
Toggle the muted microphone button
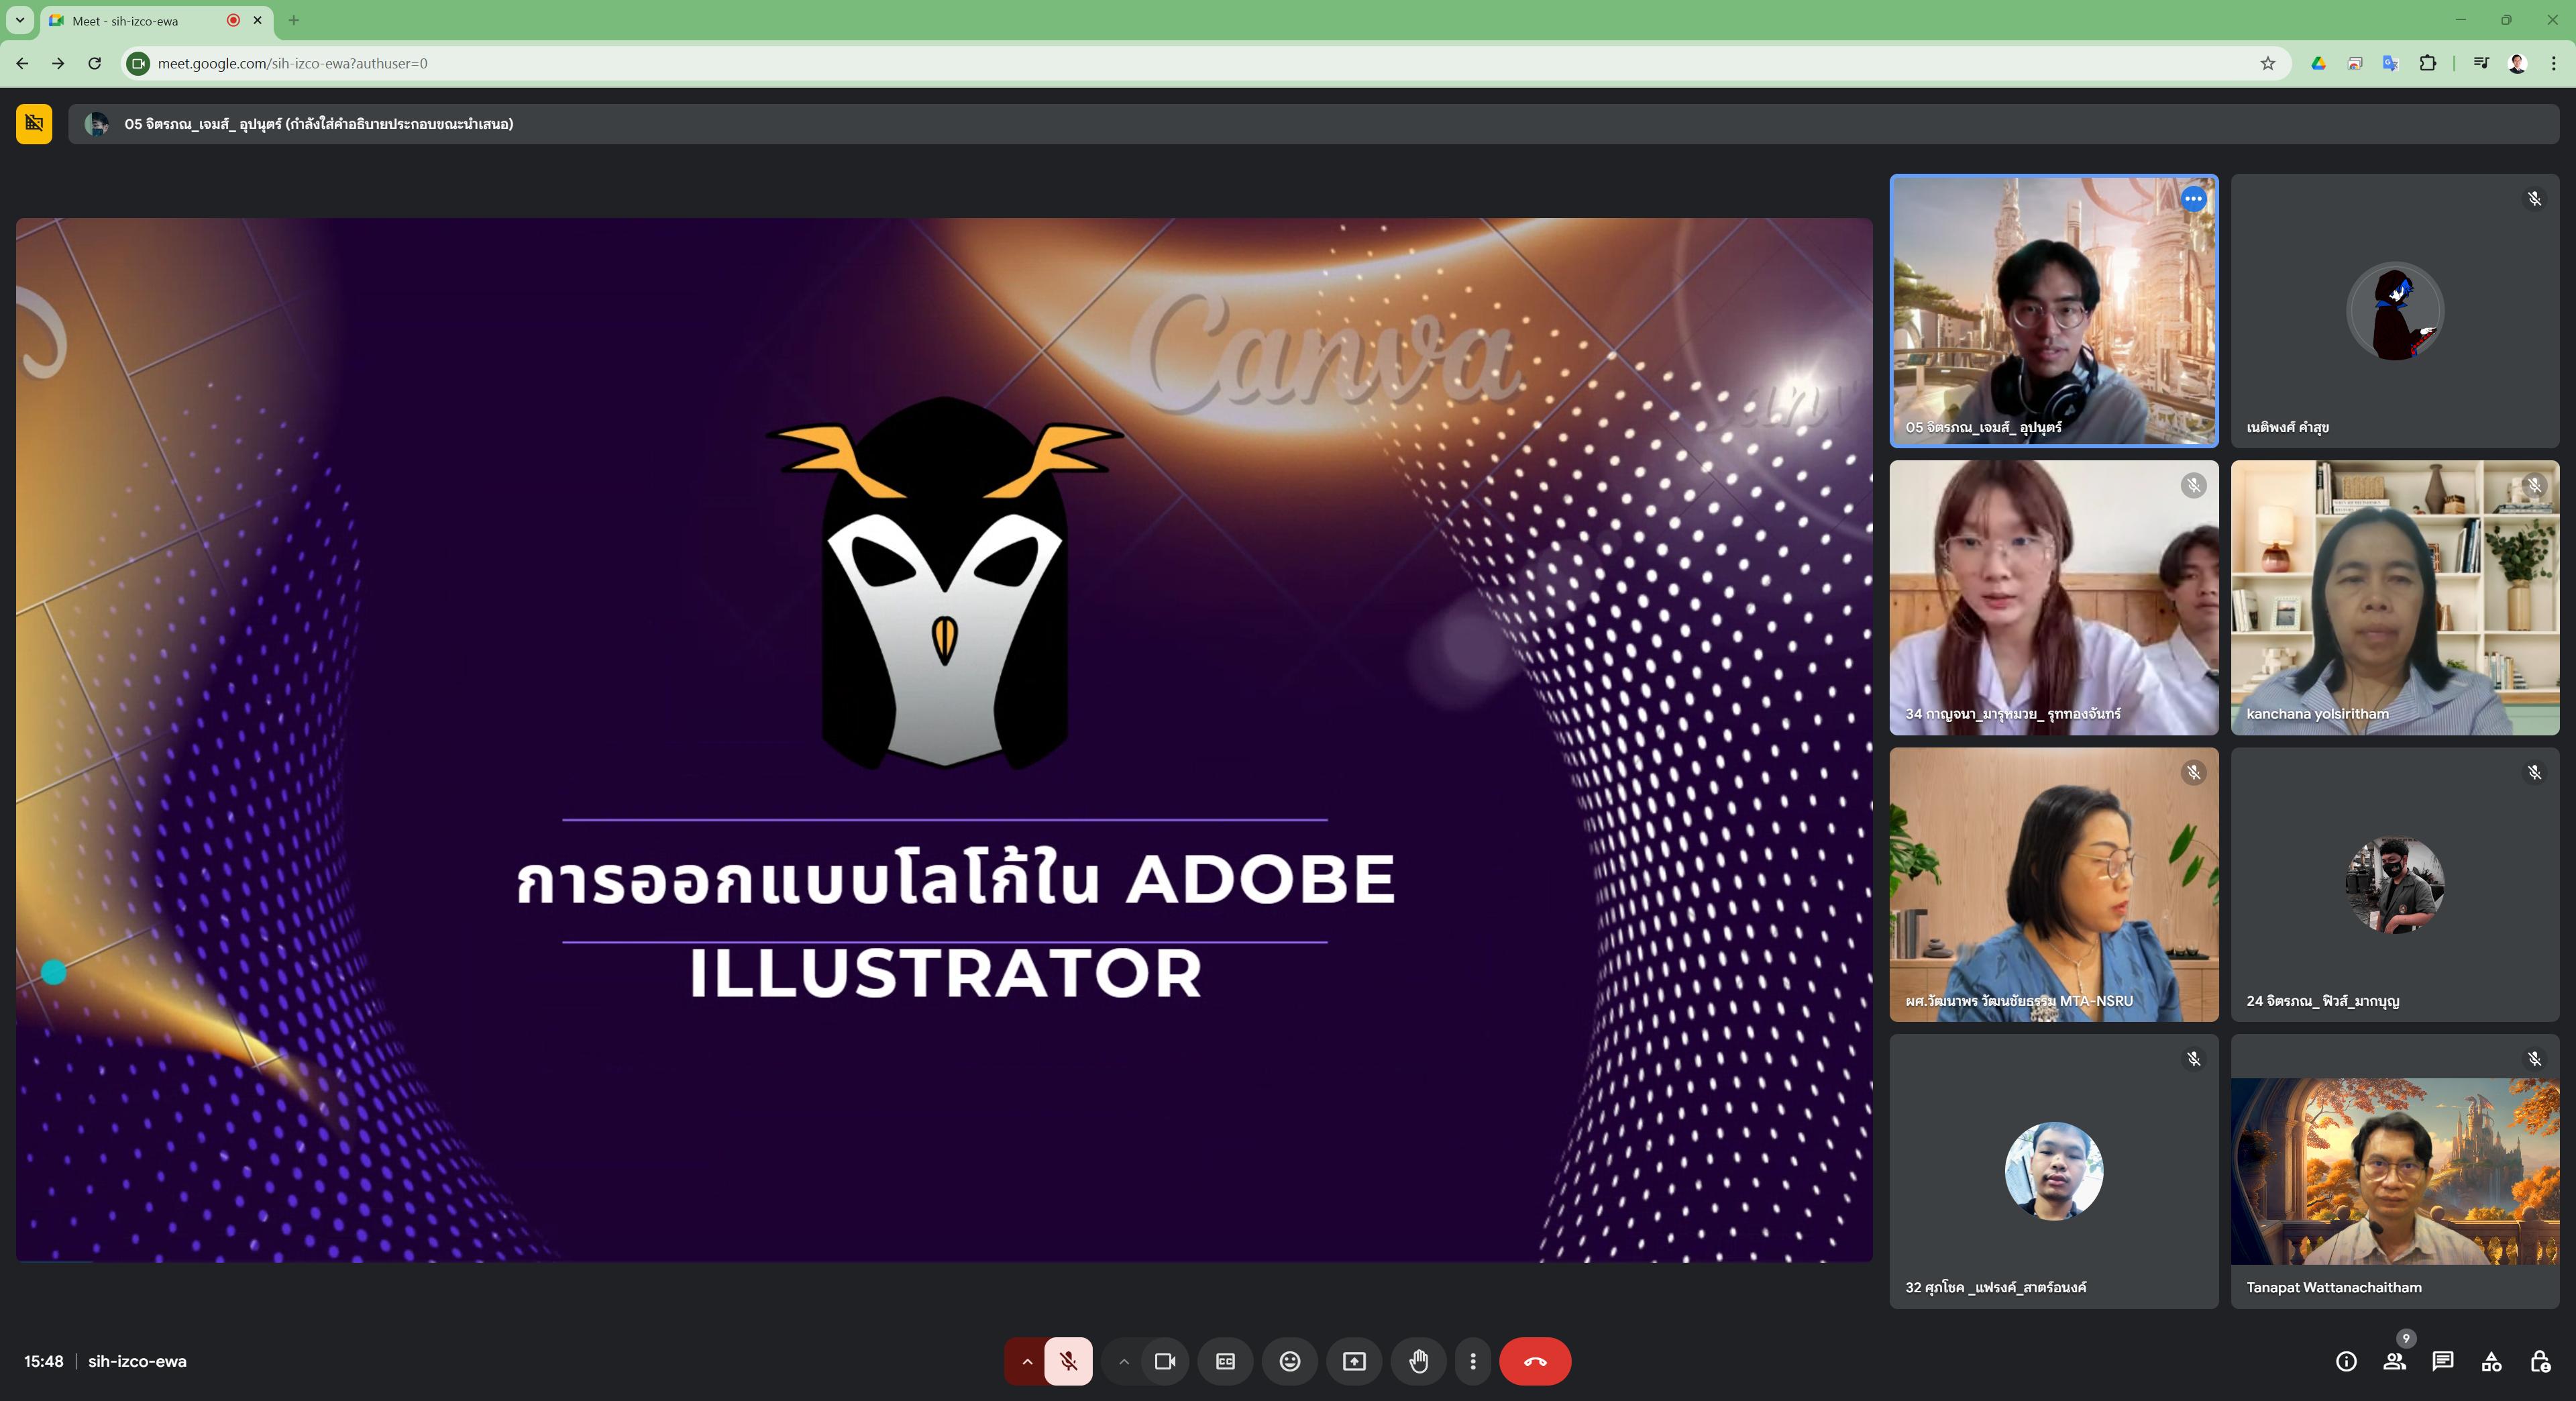click(1068, 1361)
